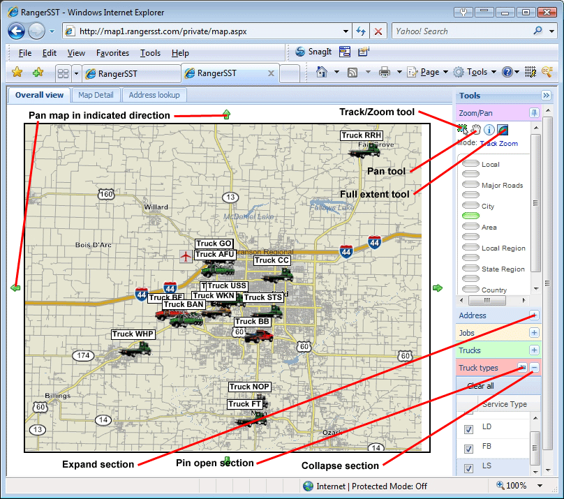Set zoom level to City

[471, 206]
